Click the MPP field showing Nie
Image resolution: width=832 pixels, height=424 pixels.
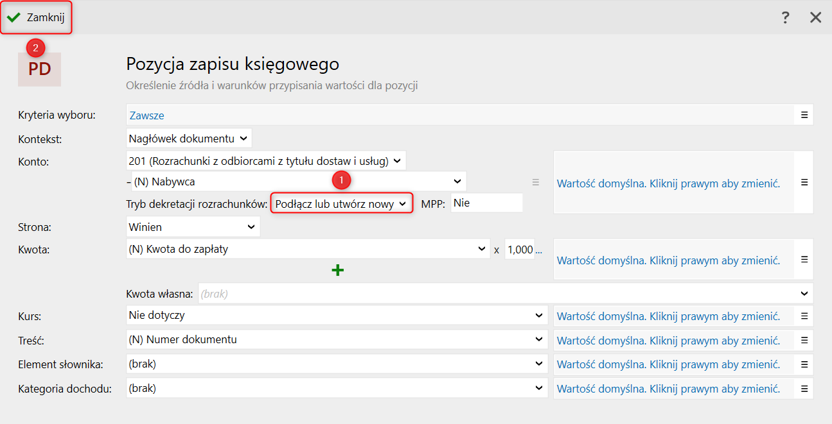(486, 203)
